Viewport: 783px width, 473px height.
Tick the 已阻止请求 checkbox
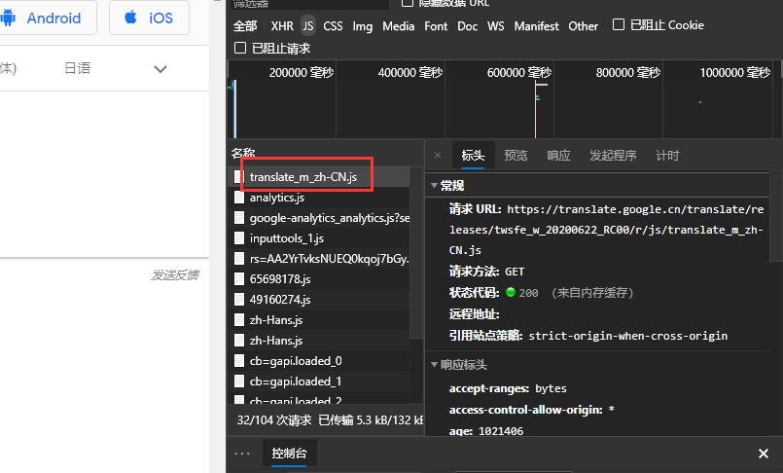pos(240,48)
